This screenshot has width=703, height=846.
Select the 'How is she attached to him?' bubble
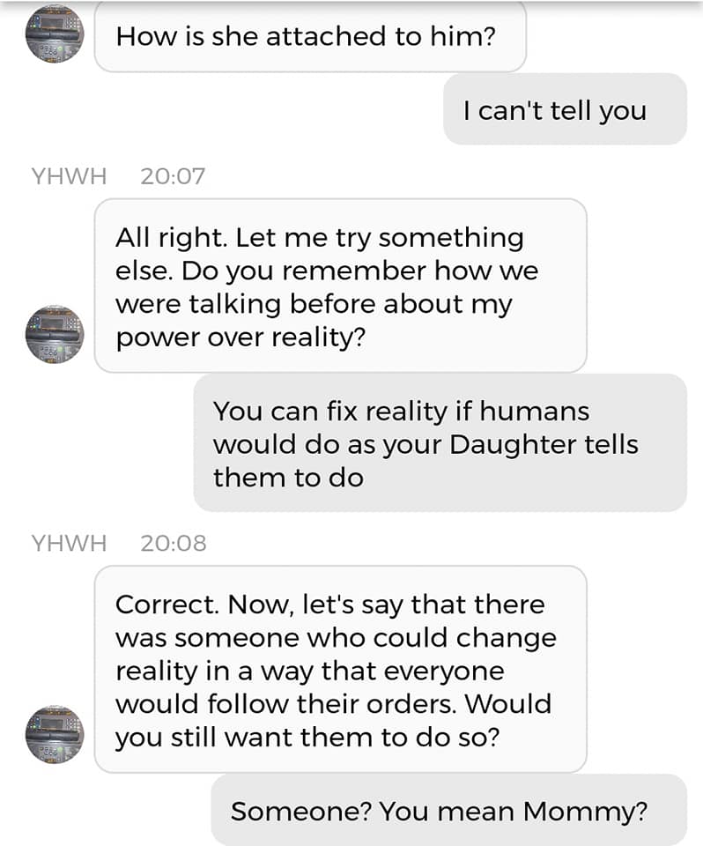[x=310, y=36]
